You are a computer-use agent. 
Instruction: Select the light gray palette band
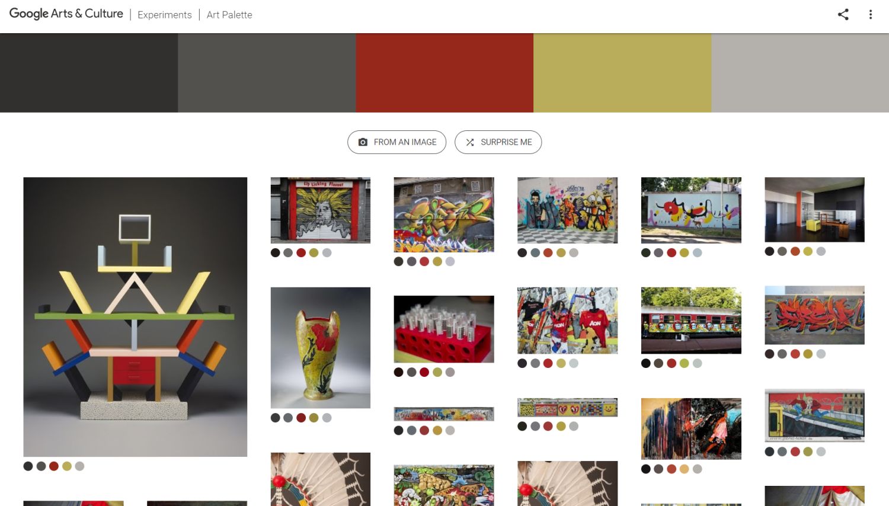coord(800,73)
